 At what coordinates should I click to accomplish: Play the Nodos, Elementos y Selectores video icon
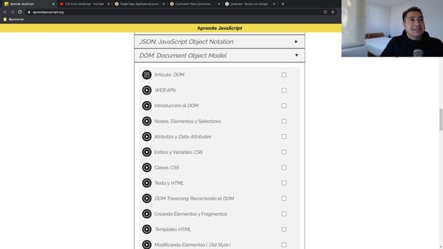[147, 121]
